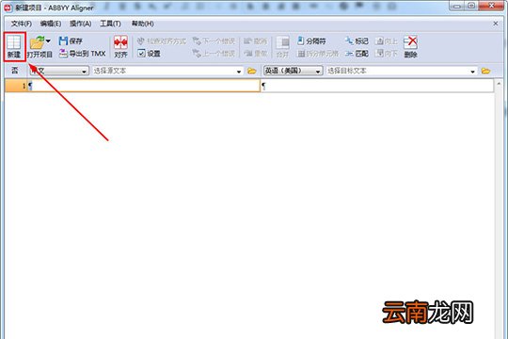Image resolution: width=508 pixels, height=339 pixels.
Task: Click the source text cell in row 1
Action: tap(144, 86)
